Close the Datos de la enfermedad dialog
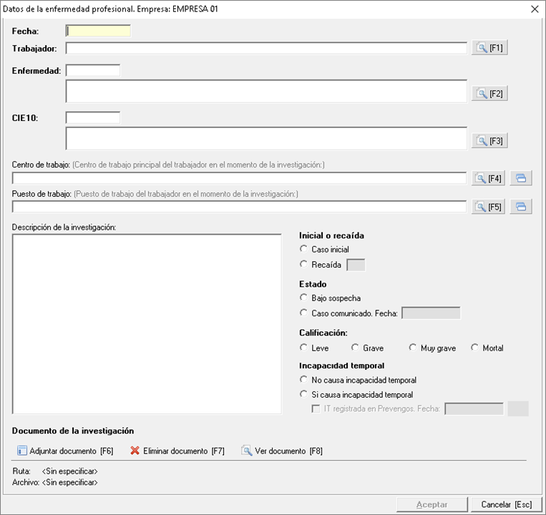Image resolution: width=546 pixels, height=515 pixels. tap(534, 9)
